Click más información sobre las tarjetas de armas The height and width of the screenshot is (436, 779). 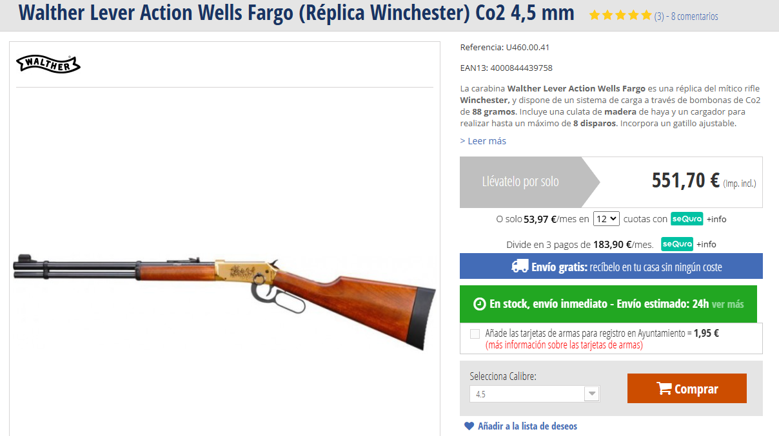coord(564,345)
